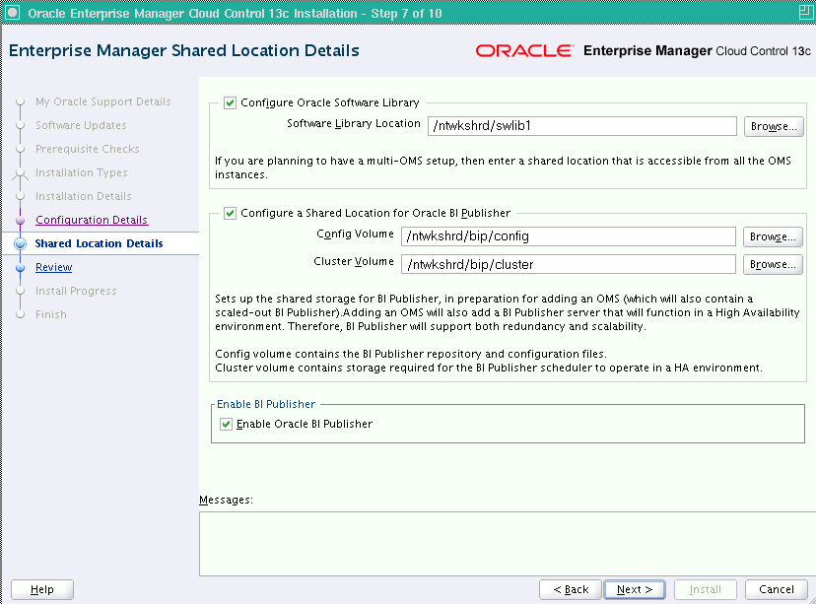Click inside the Messages text area
Viewport: 816px width, 604px height.
(x=507, y=544)
